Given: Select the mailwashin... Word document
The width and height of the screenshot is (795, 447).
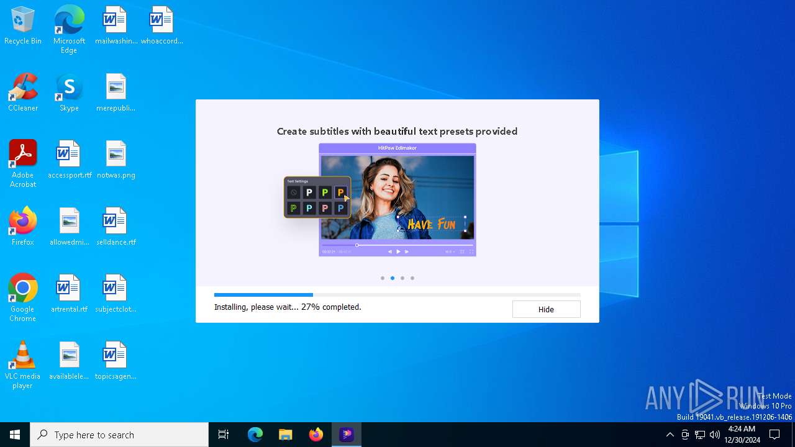Looking at the screenshot, I should (x=116, y=26).
